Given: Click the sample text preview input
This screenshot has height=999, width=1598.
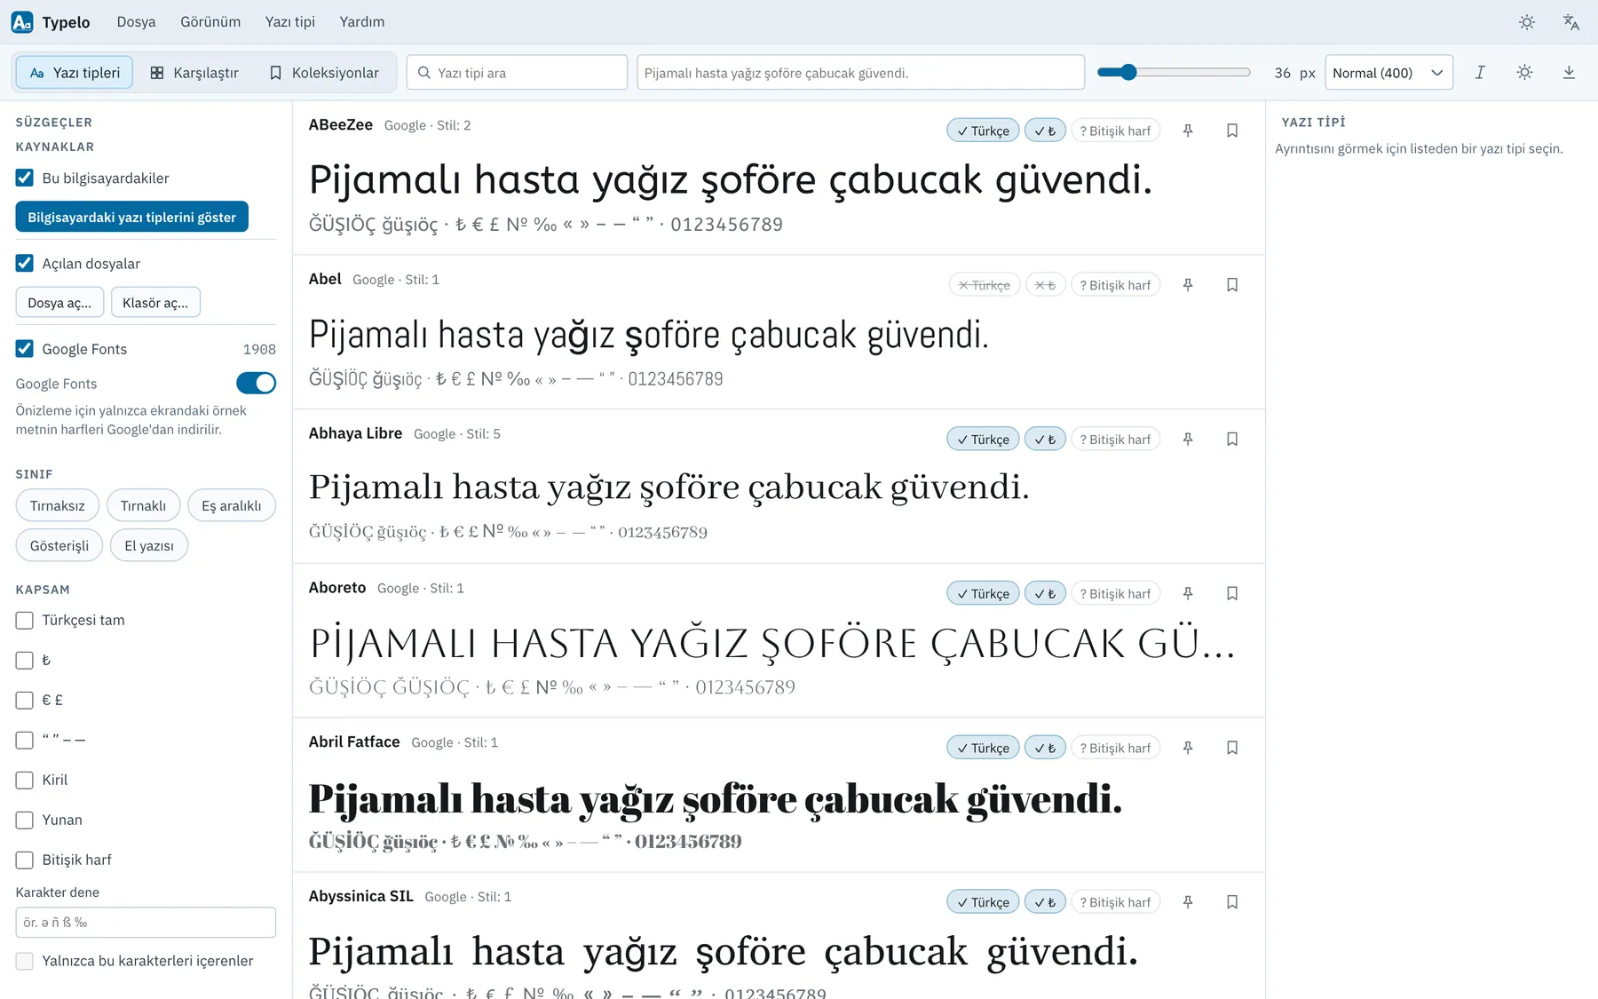Looking at the screenshot, I should coord(860,73).
